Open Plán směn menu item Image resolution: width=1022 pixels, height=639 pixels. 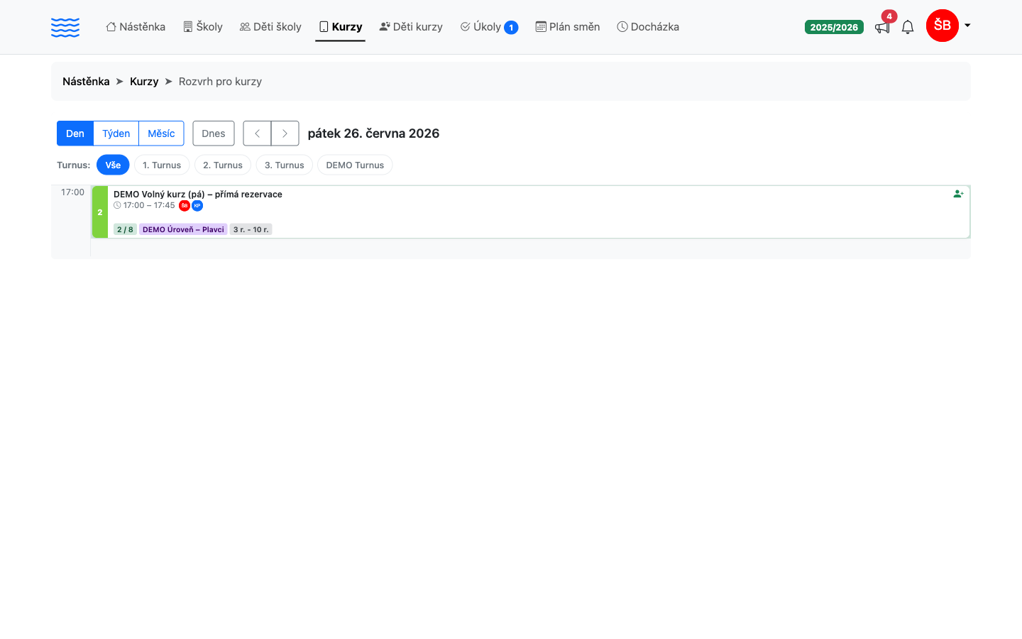(x=568, y=27)
